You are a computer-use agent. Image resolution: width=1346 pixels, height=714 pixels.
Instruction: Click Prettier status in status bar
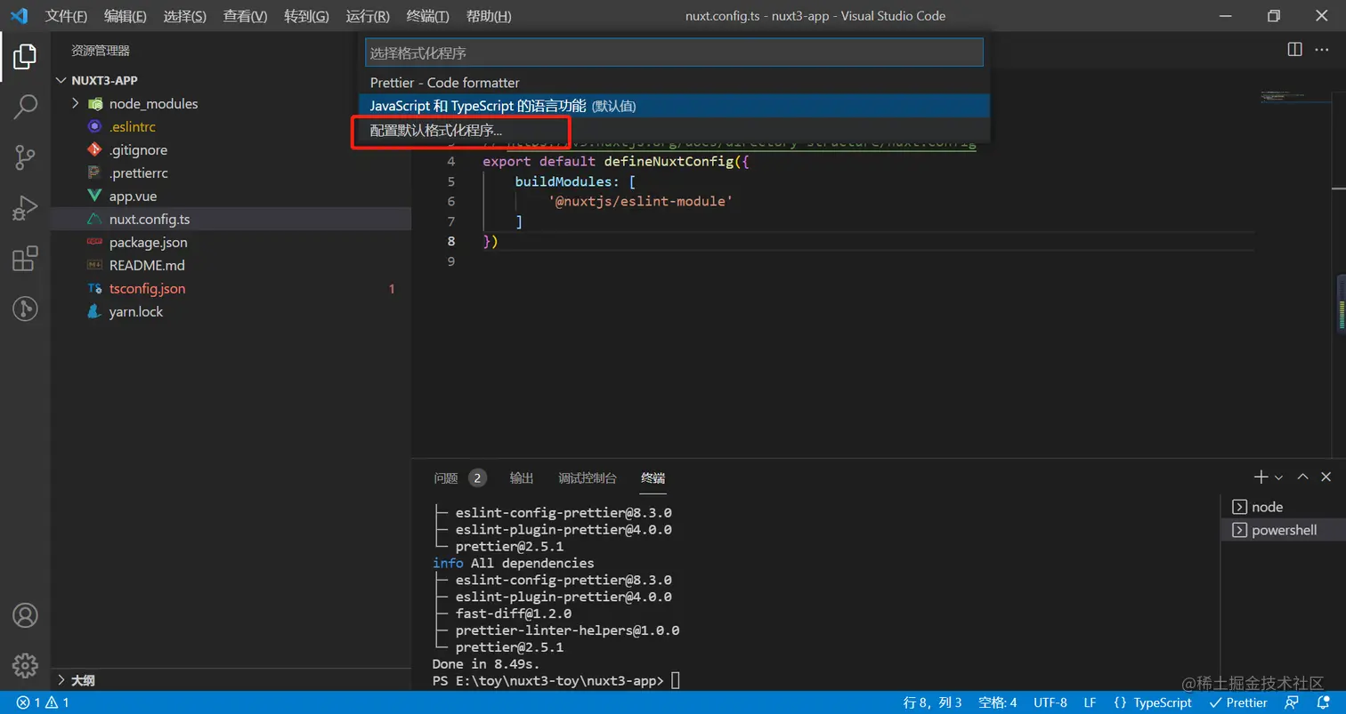(x=1237, y=702)
